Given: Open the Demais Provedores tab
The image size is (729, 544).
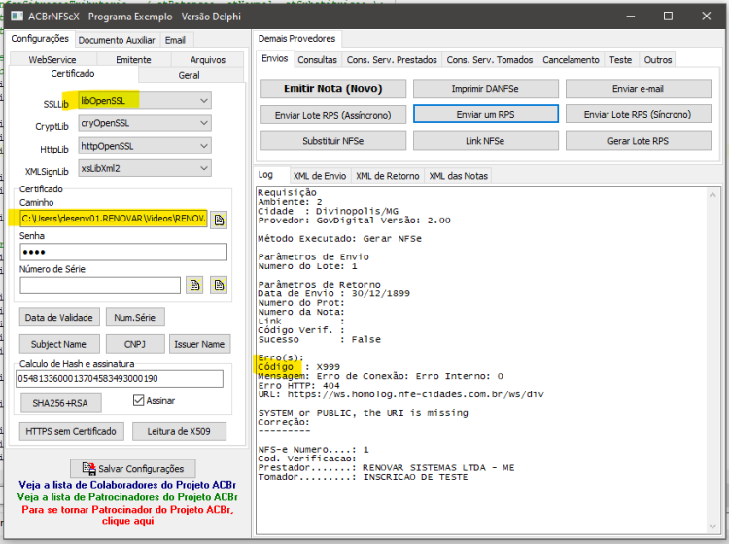Looking at the screenshot, I should (x=296, y=39).
